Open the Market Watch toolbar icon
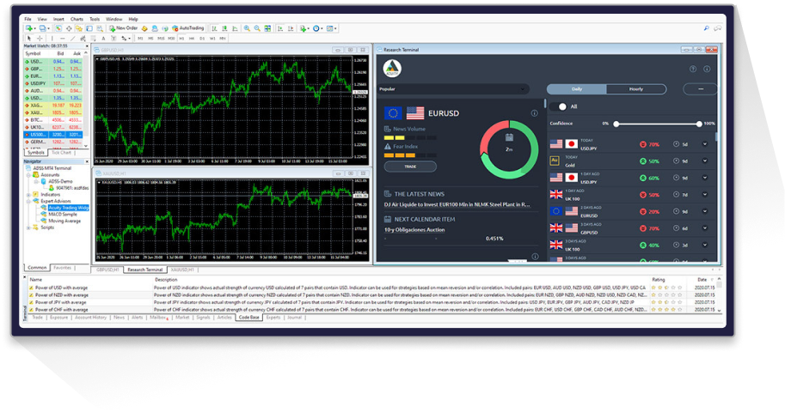Image resolution: width=785 pixels, height=412 pixels. point(58,28)
